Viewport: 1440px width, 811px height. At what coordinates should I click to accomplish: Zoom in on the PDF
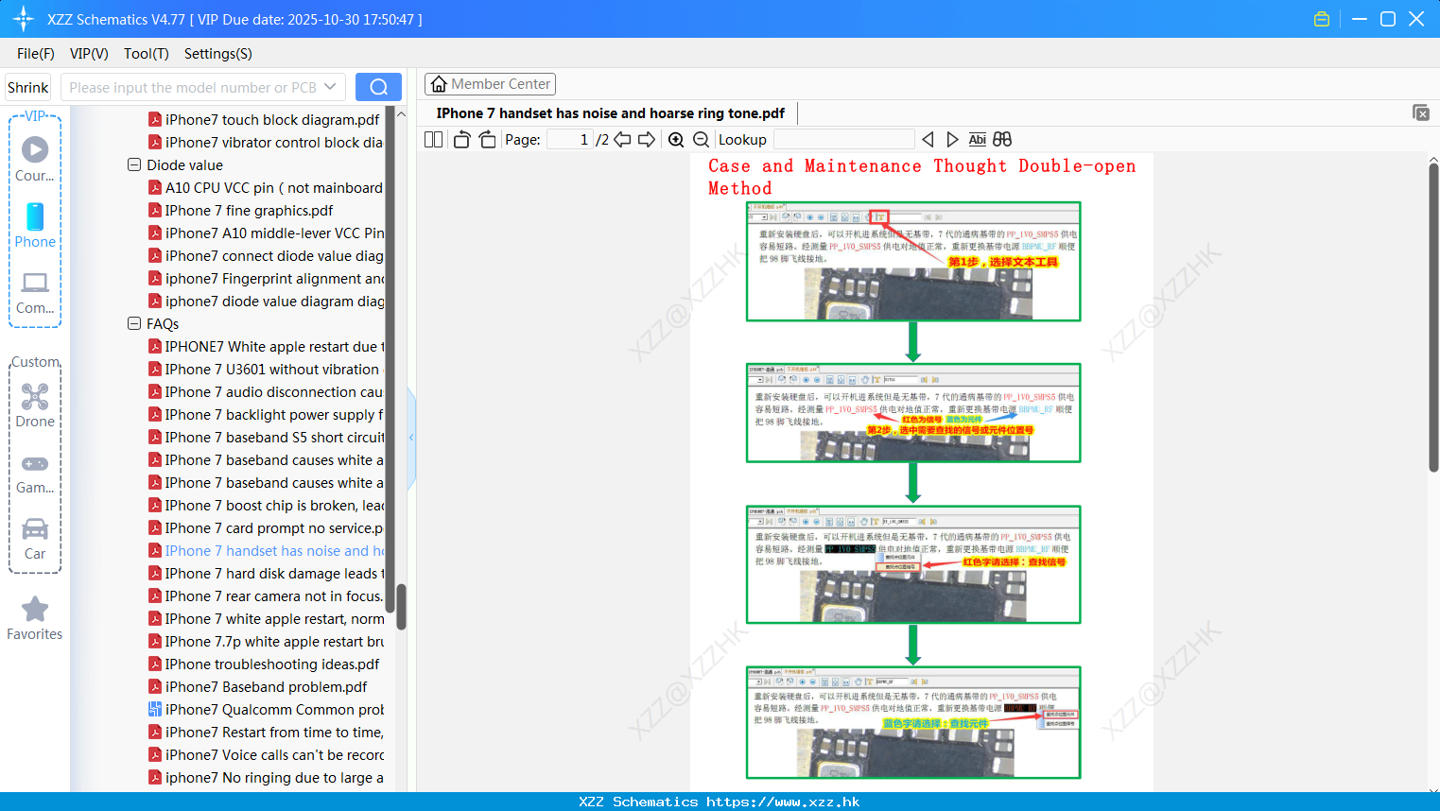pos(676,140)
